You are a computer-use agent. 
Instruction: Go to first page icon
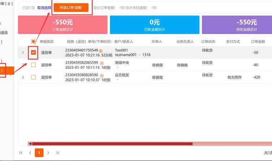21,153
